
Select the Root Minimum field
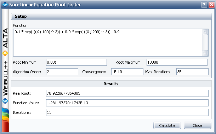coord(76,62)
